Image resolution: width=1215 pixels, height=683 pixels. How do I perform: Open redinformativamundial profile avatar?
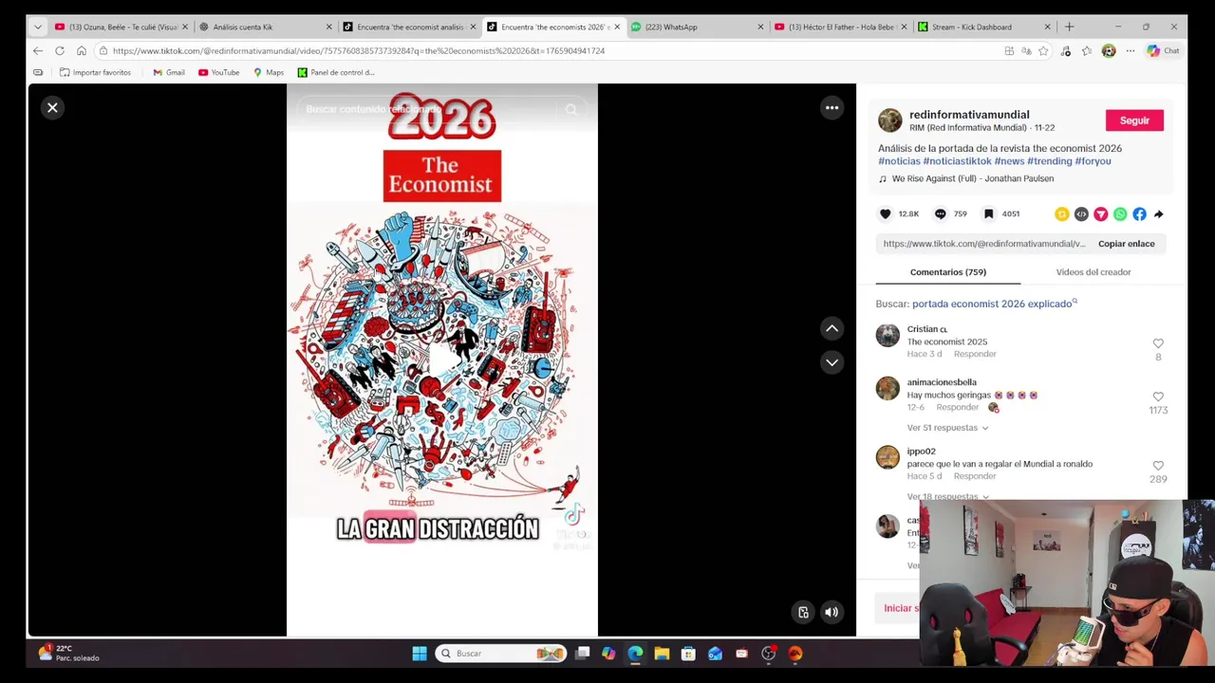889,120
